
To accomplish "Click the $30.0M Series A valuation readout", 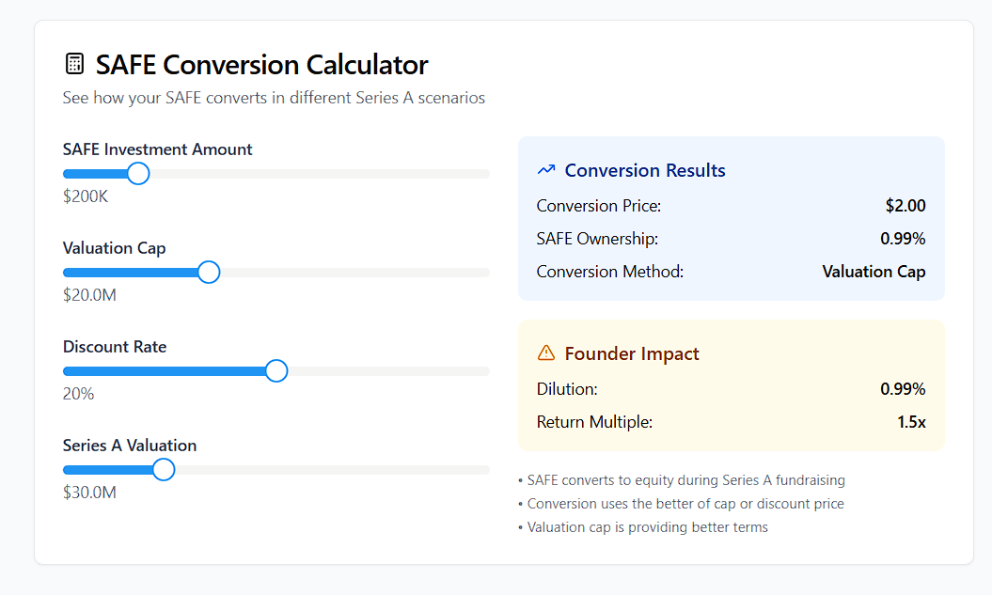I will [89, 493].
